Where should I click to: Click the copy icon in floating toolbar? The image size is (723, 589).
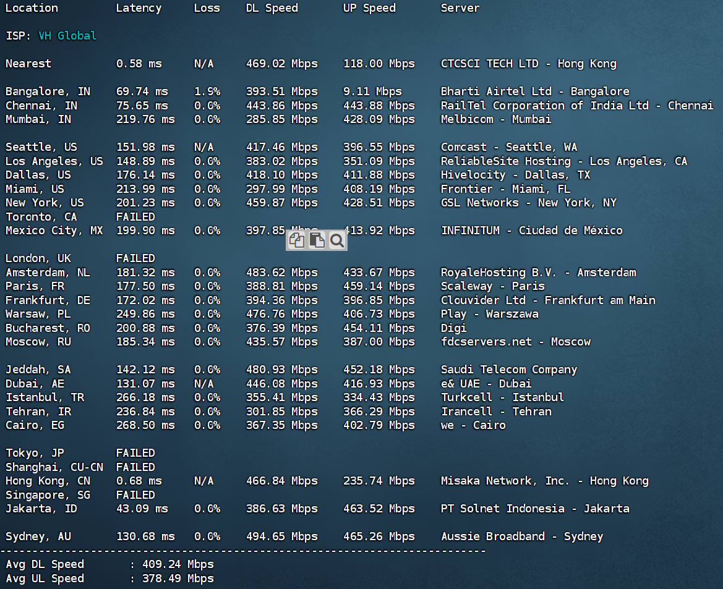click(296, 240)
